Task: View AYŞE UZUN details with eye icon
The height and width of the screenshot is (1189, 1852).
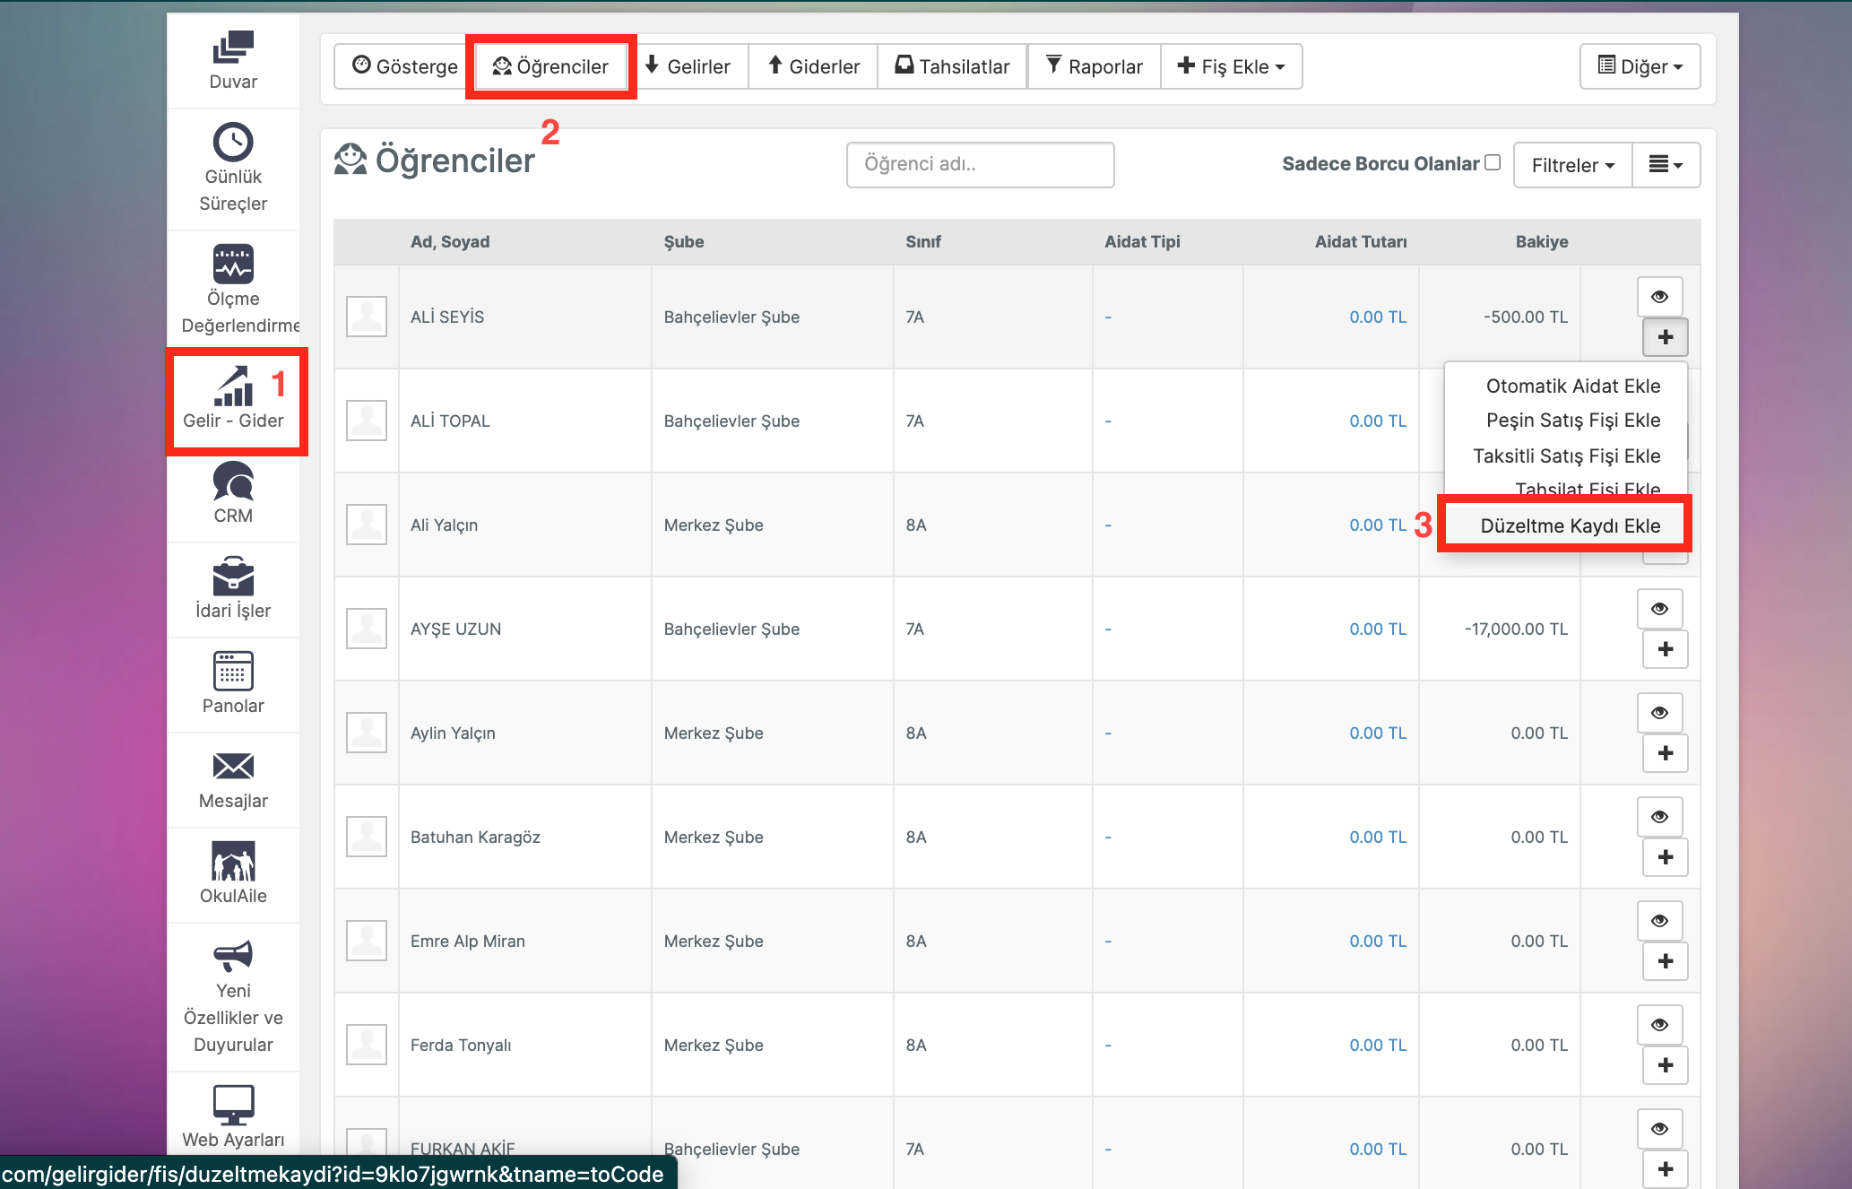Action: click(x=1660, y=609)
